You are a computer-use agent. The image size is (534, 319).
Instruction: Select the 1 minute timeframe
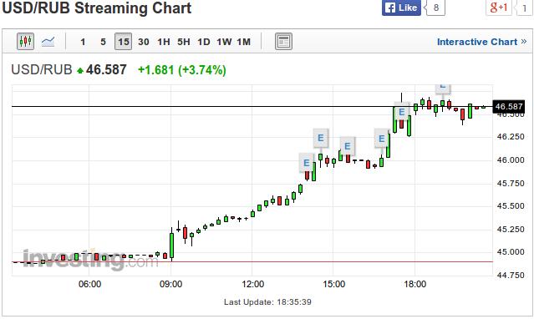pos(83,42)
